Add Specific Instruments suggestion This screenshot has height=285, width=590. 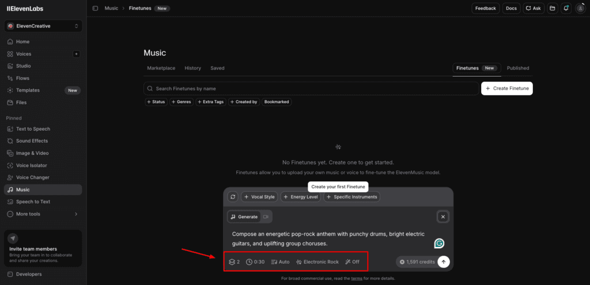click(352, 197)
